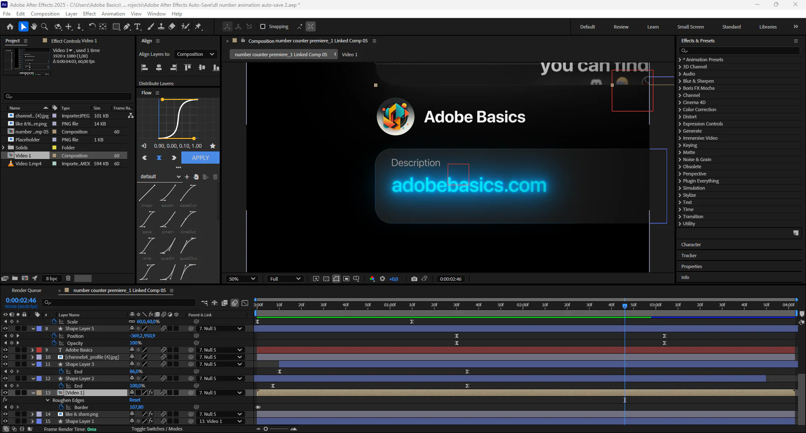Image resolution: width=806 pixels, height=433 pixels.
Task: Open the Align Layers to dropdown
Action: [x=195, y=54]
